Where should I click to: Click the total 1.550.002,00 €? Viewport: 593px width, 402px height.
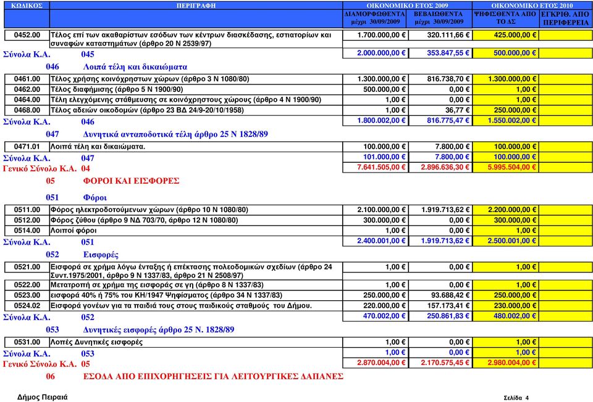506,120
